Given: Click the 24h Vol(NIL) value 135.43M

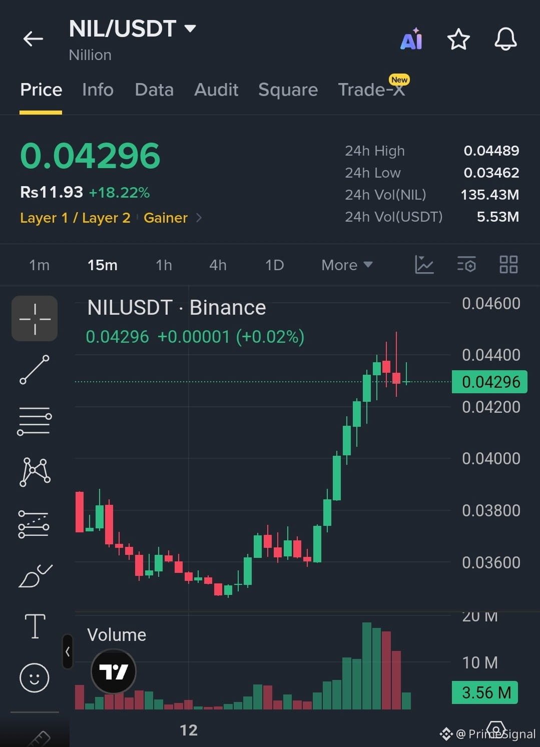Looking at the screenshot, I should pos(490,195).
